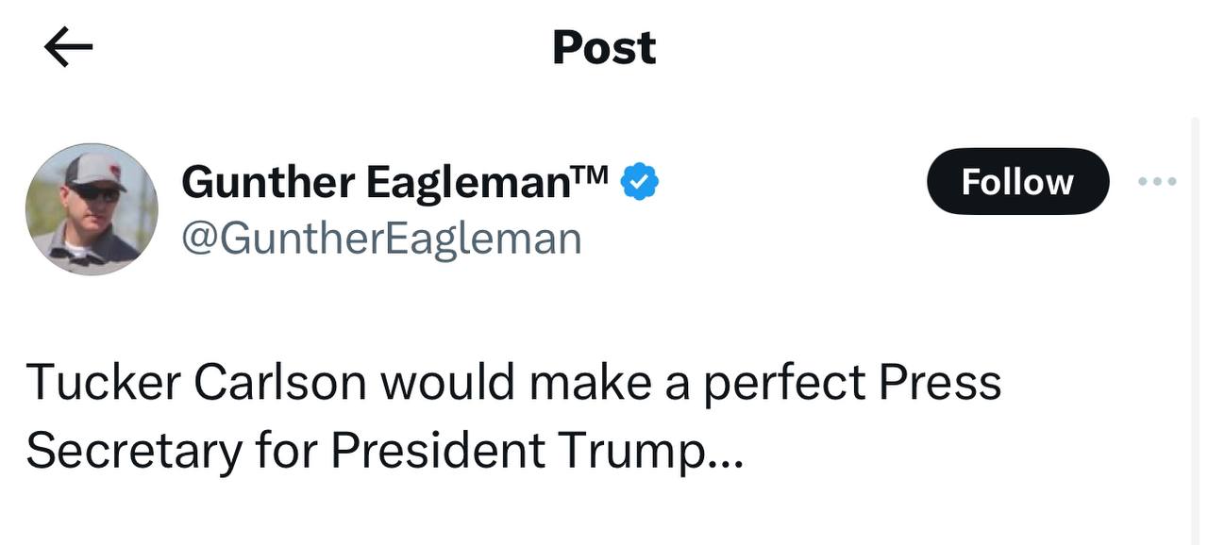Open the three-dot more options menu
The image size is (1208, 545).
click(x=1157, y=181)
